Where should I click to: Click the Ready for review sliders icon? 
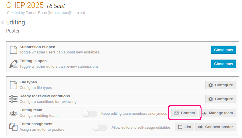(13, 99)
